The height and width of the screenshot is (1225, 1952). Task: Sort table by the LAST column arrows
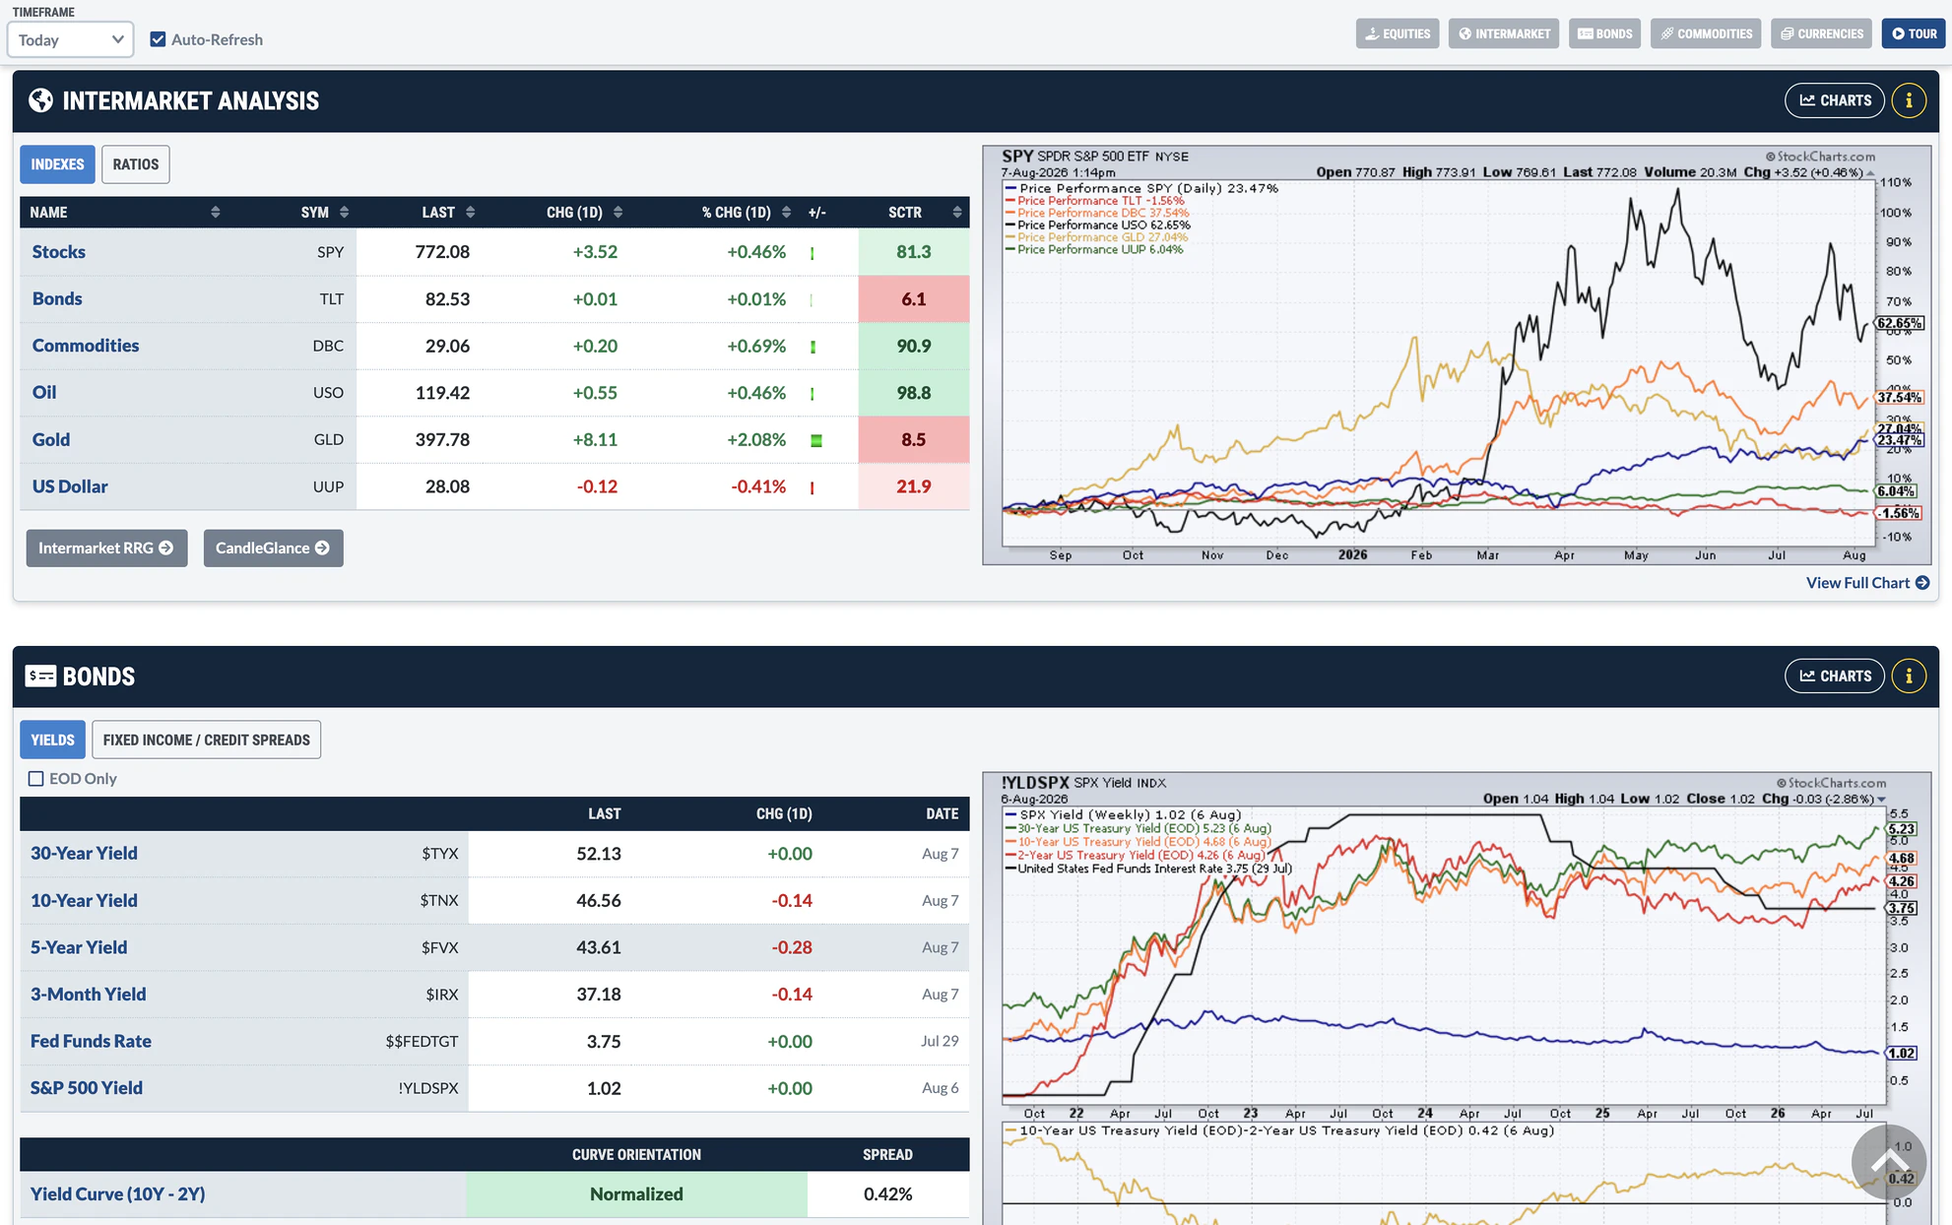pyautogui.click(x=470, y=213)
